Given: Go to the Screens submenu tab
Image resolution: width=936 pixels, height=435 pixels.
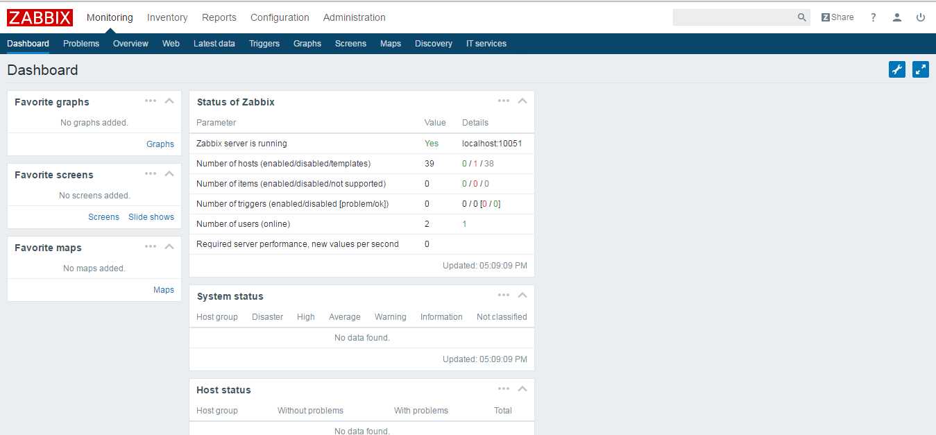Looking at the screenshot, I should pos(350,43).
